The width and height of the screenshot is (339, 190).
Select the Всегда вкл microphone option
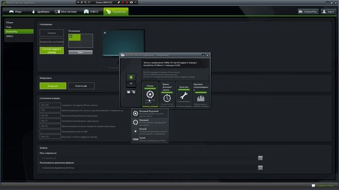(53, 85)
